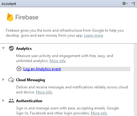137x116 pixels.
Task: Click the 'Measure user activity and engagement' description
Action: [65, 58]
